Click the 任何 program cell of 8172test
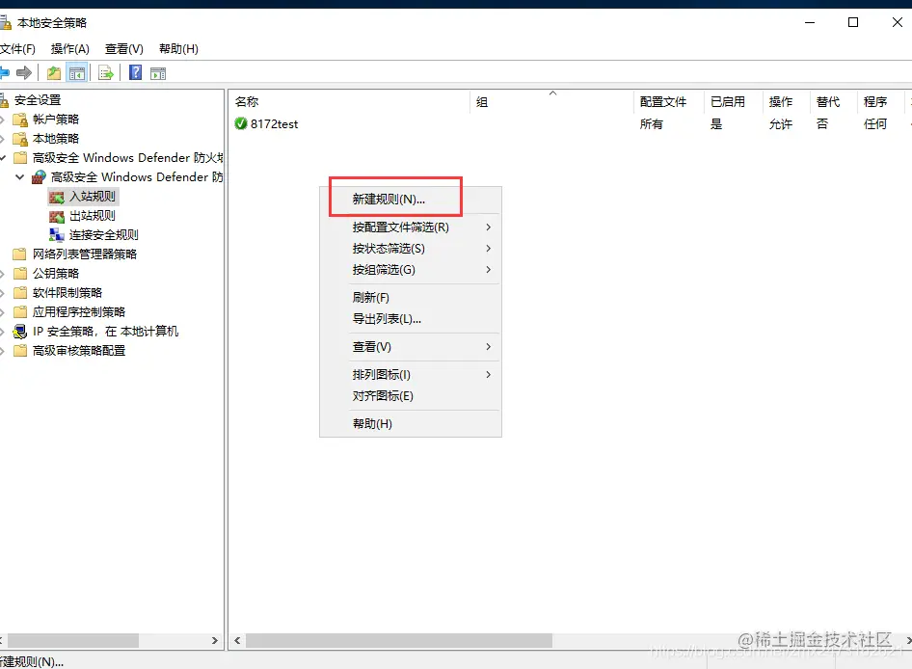 [x=875, y=124]
